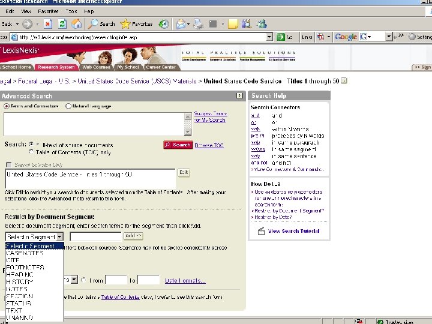Click the search terms scrollbar up arrow

pos(188,116)
